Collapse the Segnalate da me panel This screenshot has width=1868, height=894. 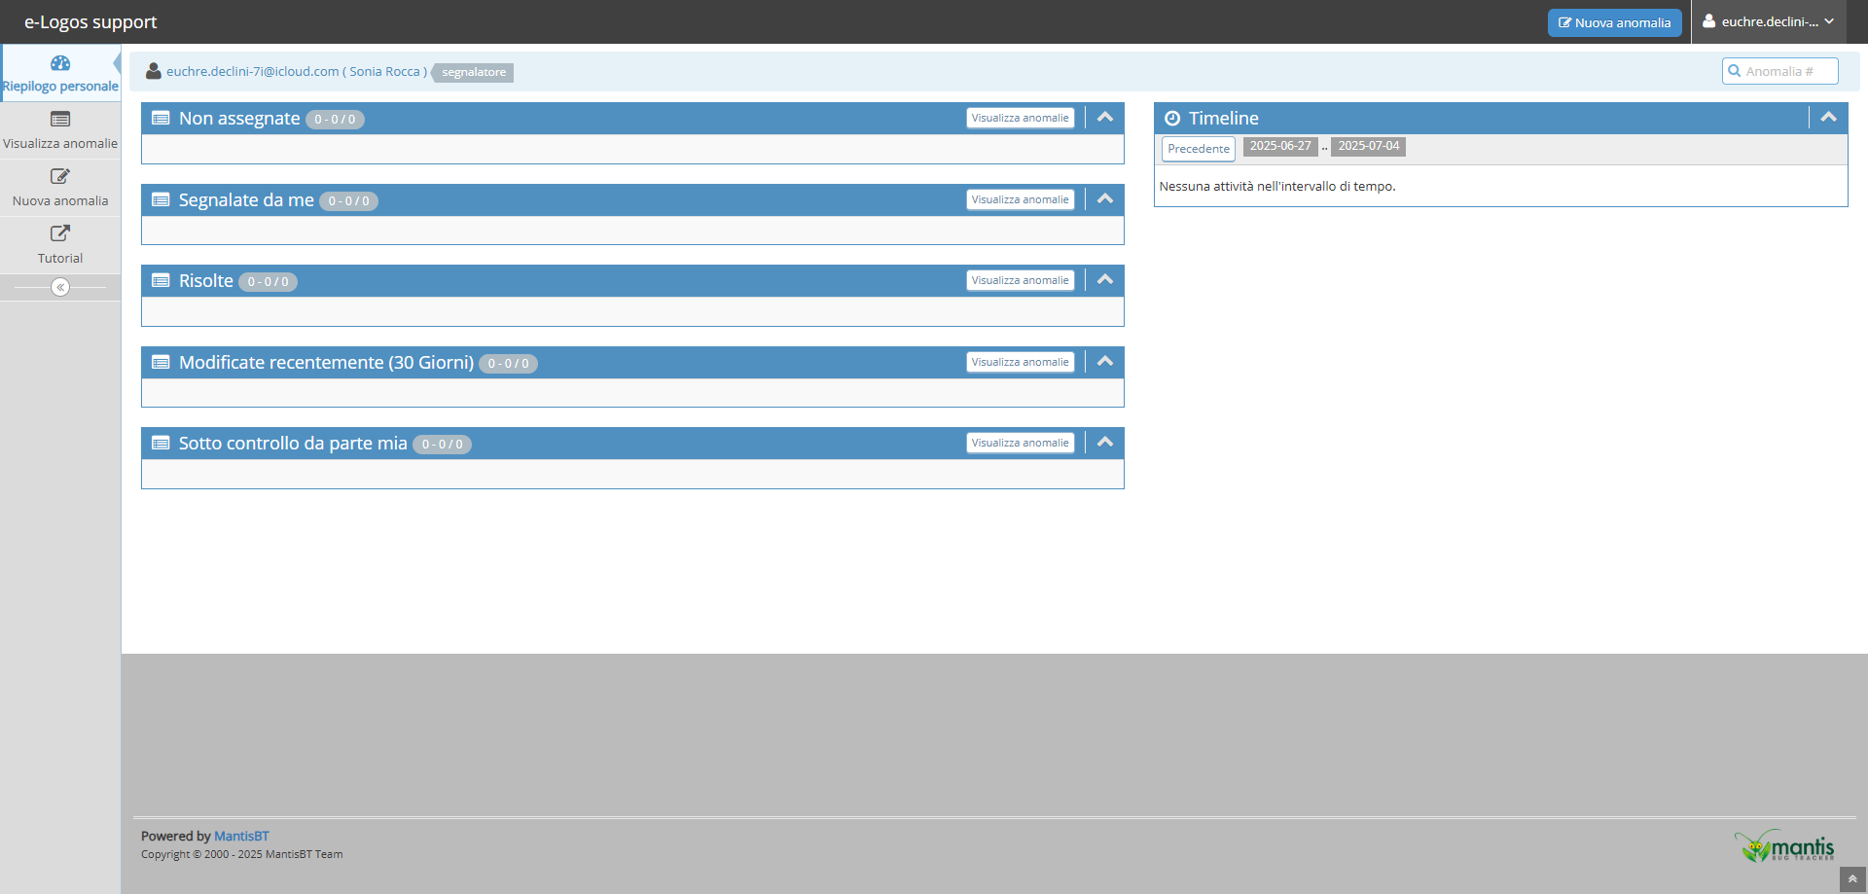point(1105,199)
